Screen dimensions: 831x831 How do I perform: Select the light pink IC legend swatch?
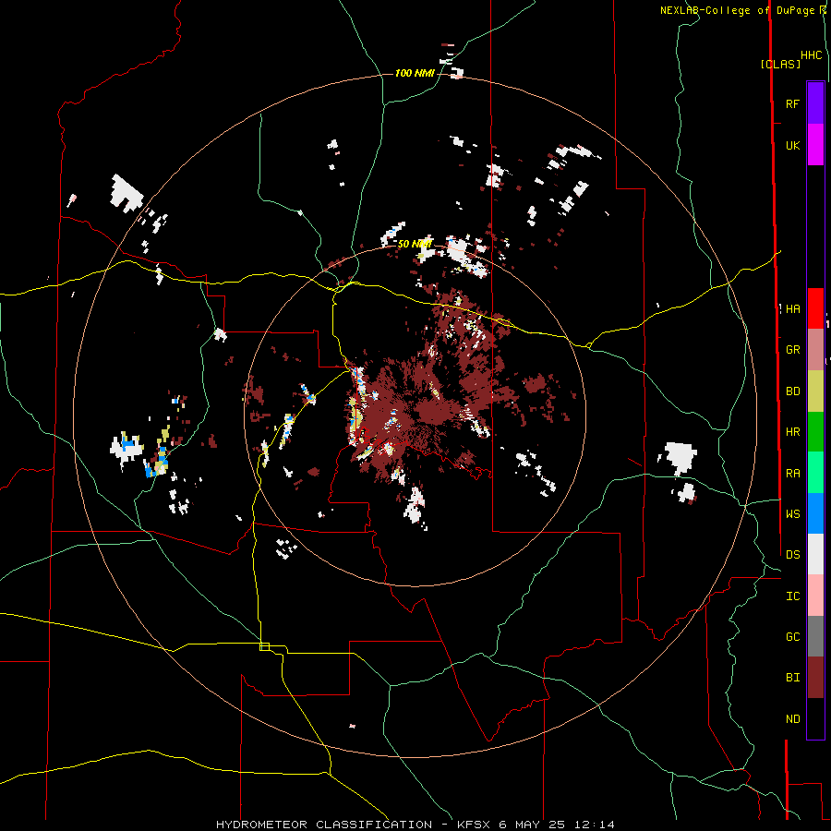pos(815,596)
